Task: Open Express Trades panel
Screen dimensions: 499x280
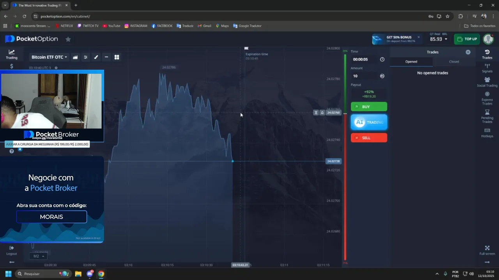Action: [x=487, y=98]
